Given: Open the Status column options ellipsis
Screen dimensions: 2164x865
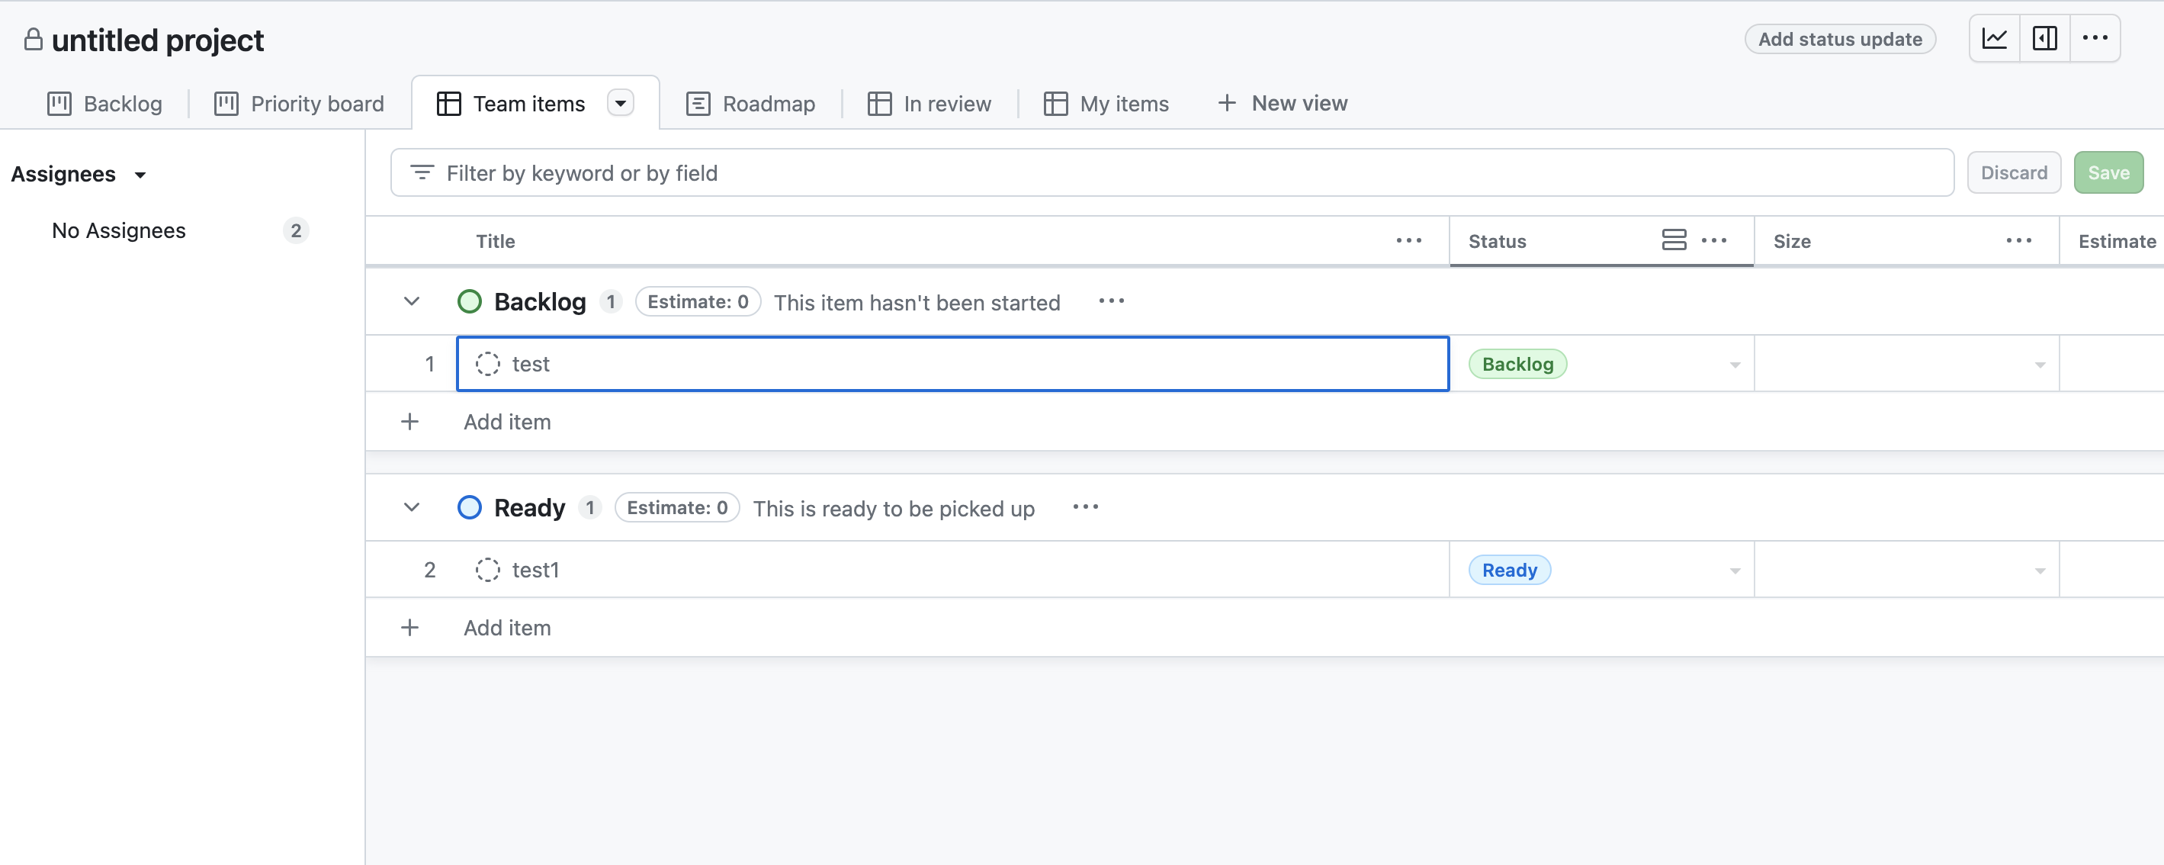Looking at the screenshot, I should click(1715, 240).
